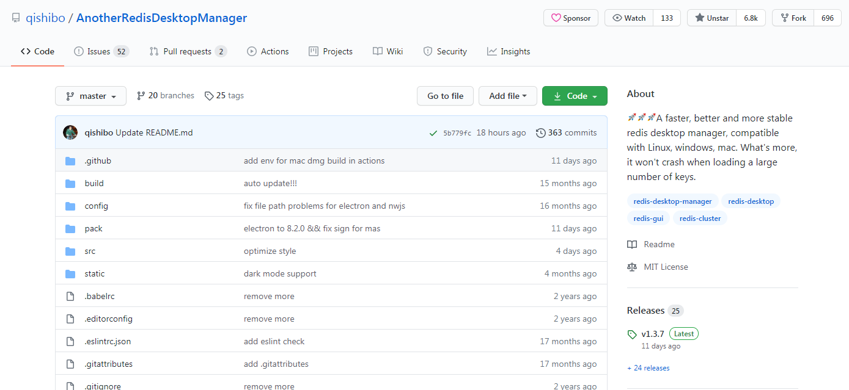
Task: Click the heart icon on the Sponsor button
Action: 556,18
